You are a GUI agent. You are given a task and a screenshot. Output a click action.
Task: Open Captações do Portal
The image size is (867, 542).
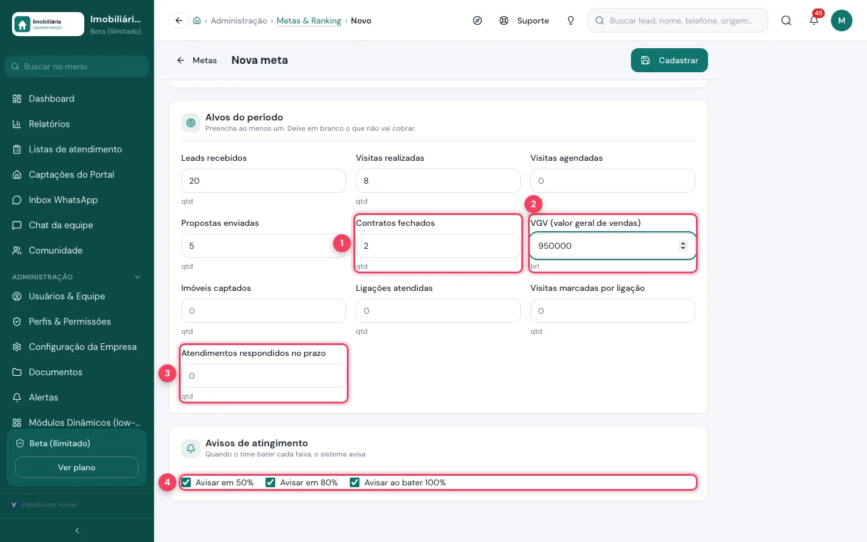[x=77, y=175]
